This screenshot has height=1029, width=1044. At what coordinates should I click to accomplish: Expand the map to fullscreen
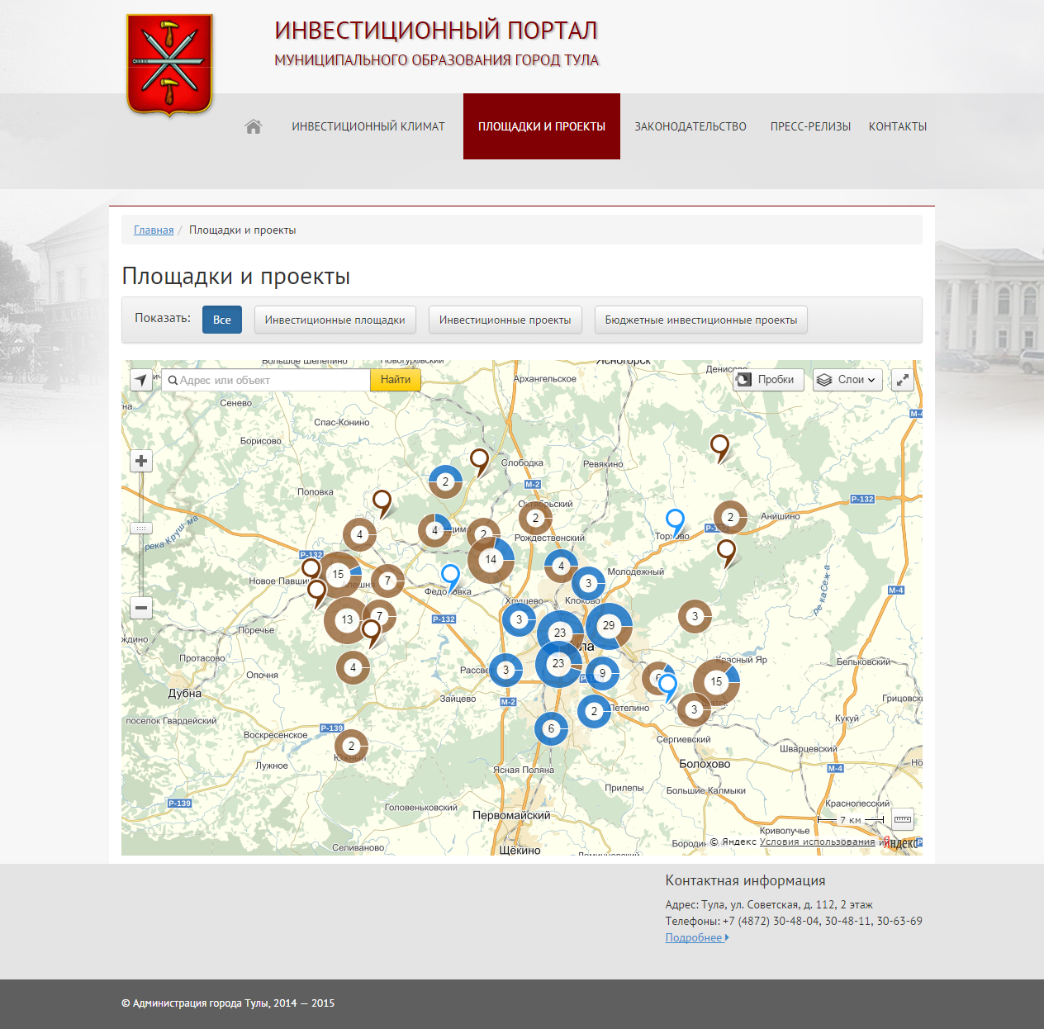903,380
